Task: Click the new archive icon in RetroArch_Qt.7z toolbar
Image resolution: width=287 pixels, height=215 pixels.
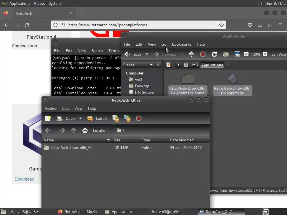Action: point(48,118)
